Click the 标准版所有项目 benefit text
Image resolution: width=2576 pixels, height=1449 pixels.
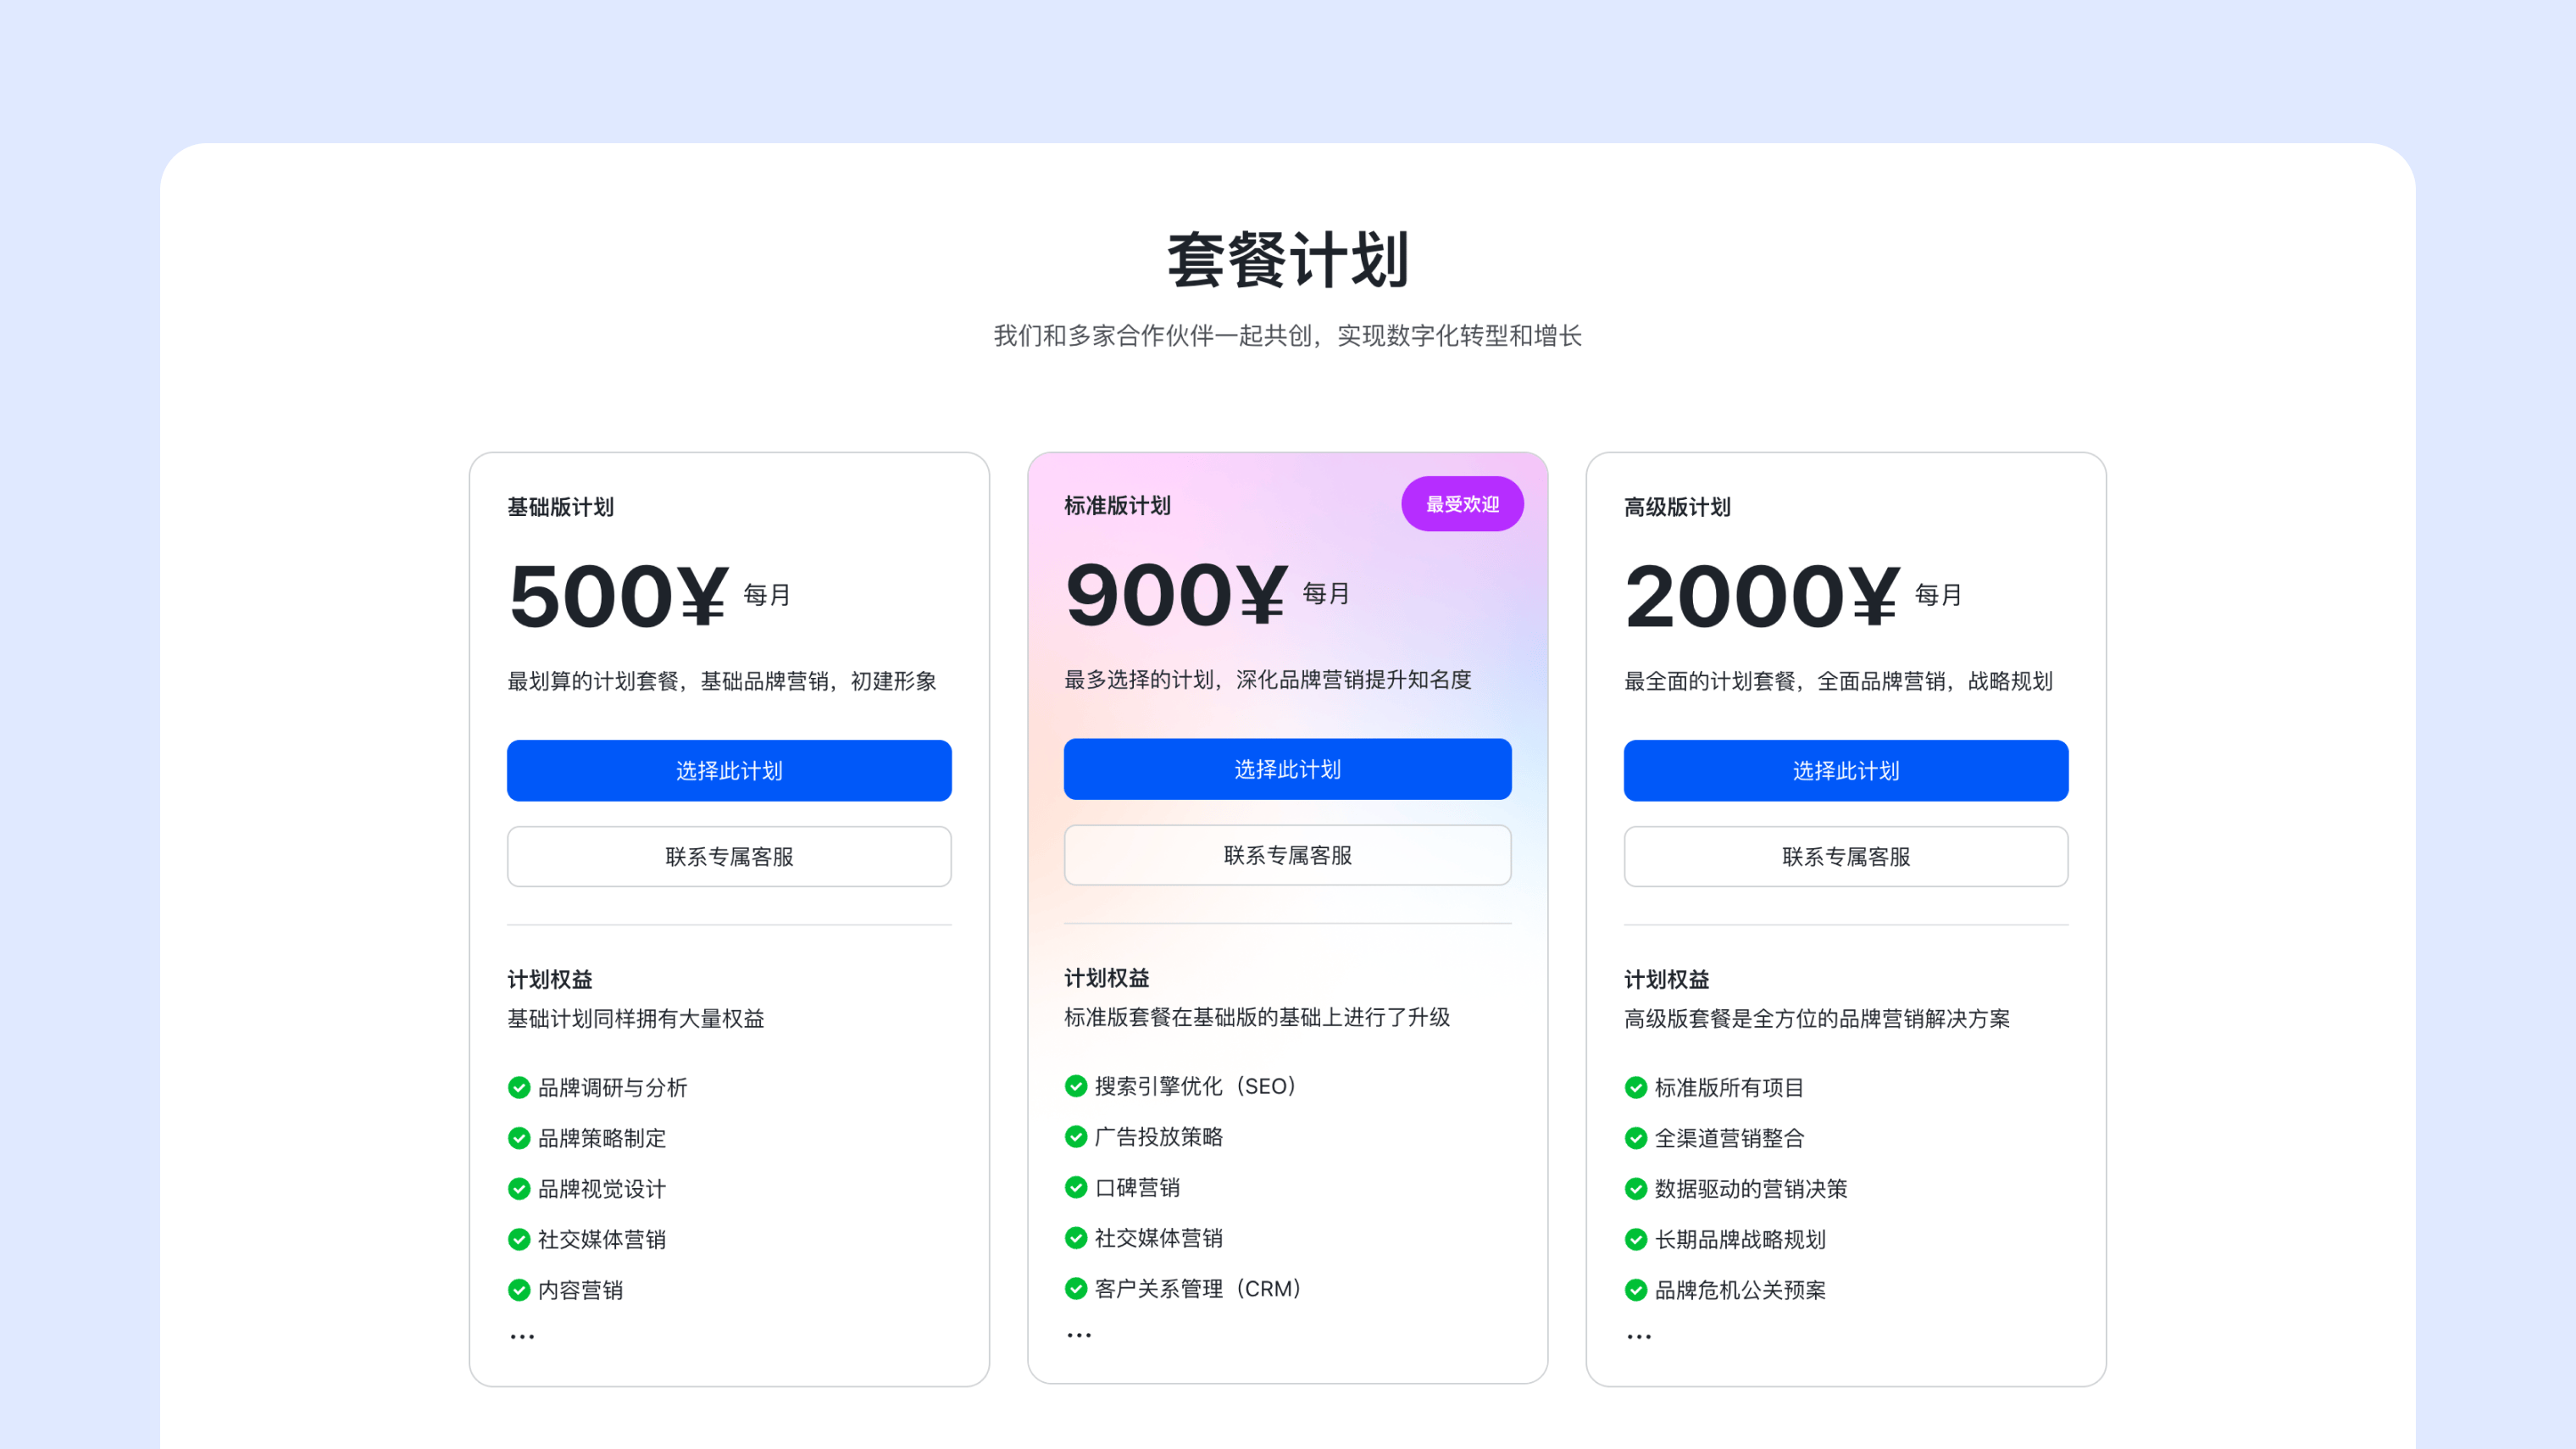[1729, 1087]
